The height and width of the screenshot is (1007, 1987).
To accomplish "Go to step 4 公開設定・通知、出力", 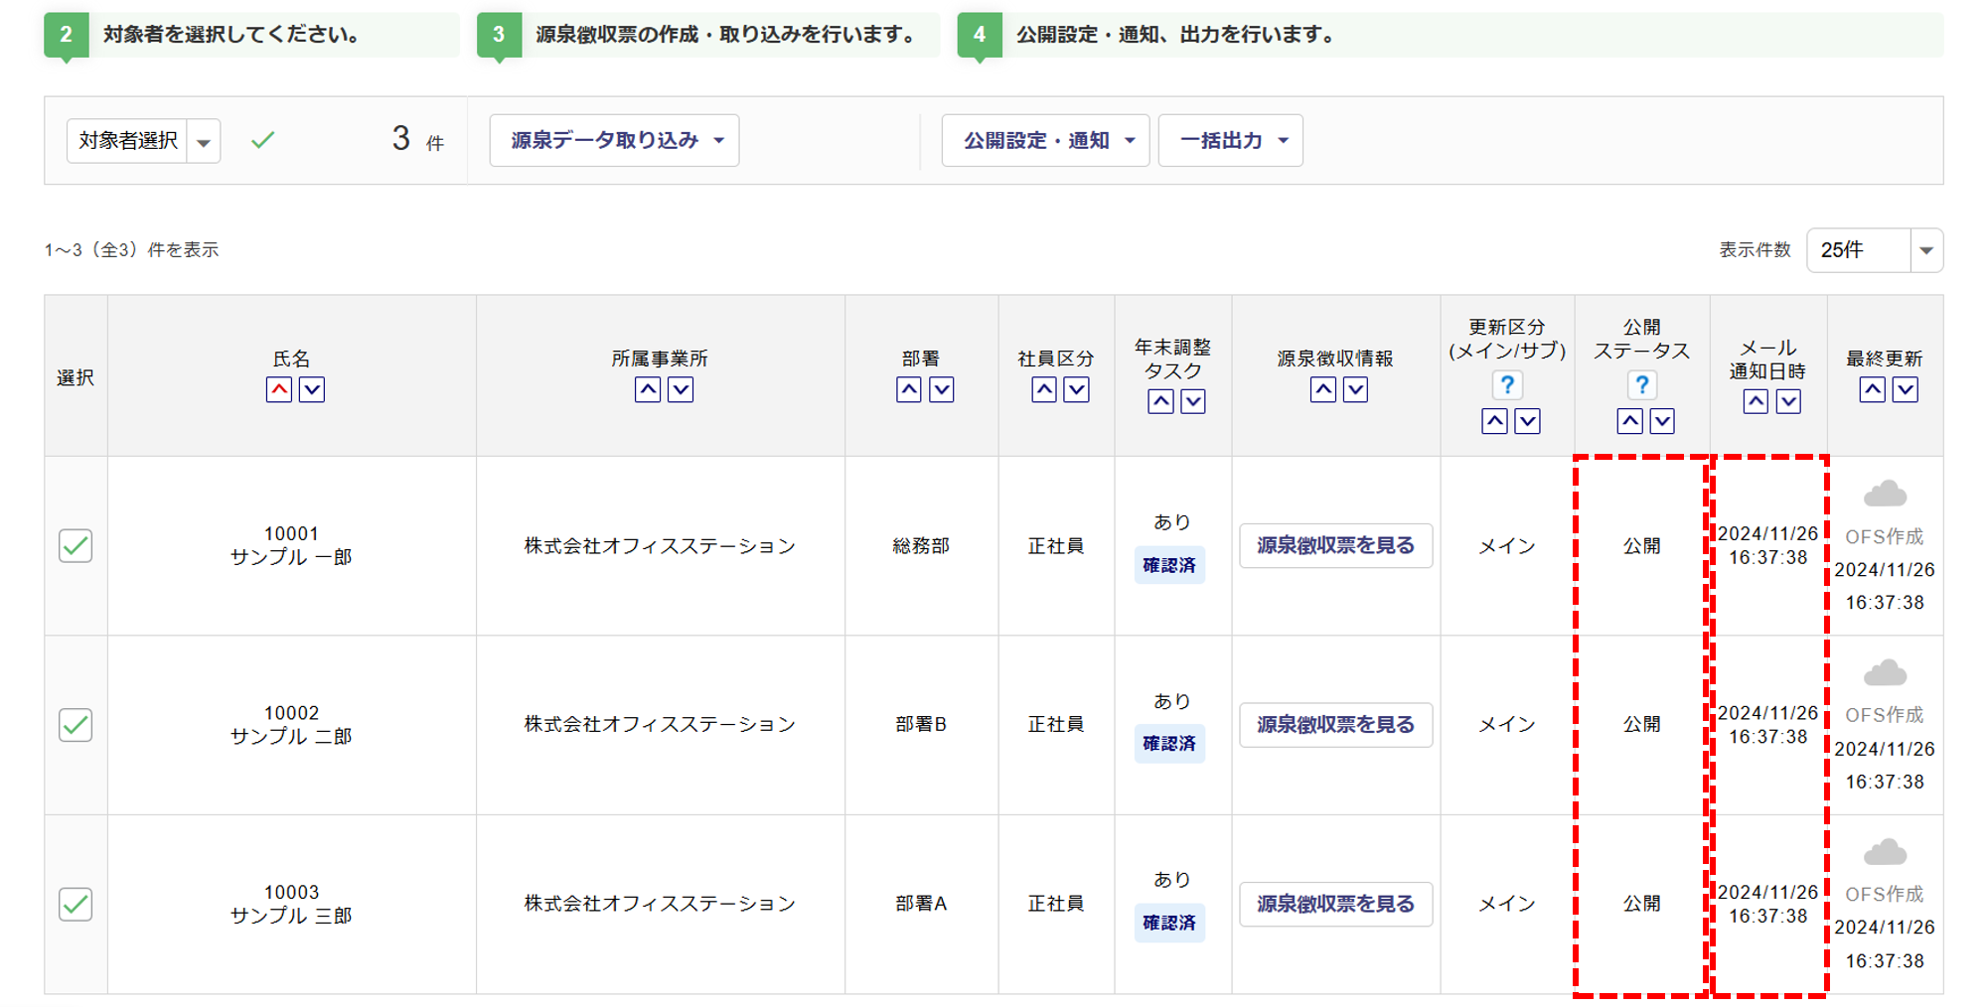I will pyautogui.click(x=1451, y=35).
